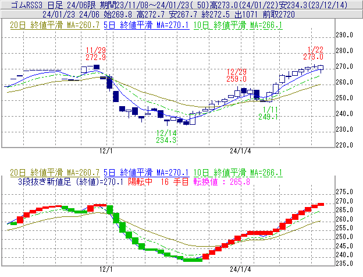The height and width of the screenshot is (277, 363).
Task: Click the 20日 終値平滑 legend in lower chart
Action: pos(55,173)
